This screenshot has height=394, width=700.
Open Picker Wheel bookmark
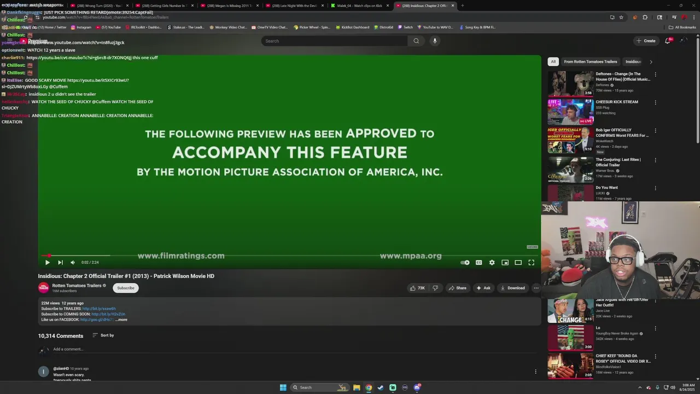tap(311, 27)
